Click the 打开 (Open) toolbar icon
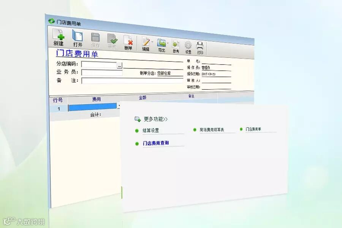 pos(78,38)
